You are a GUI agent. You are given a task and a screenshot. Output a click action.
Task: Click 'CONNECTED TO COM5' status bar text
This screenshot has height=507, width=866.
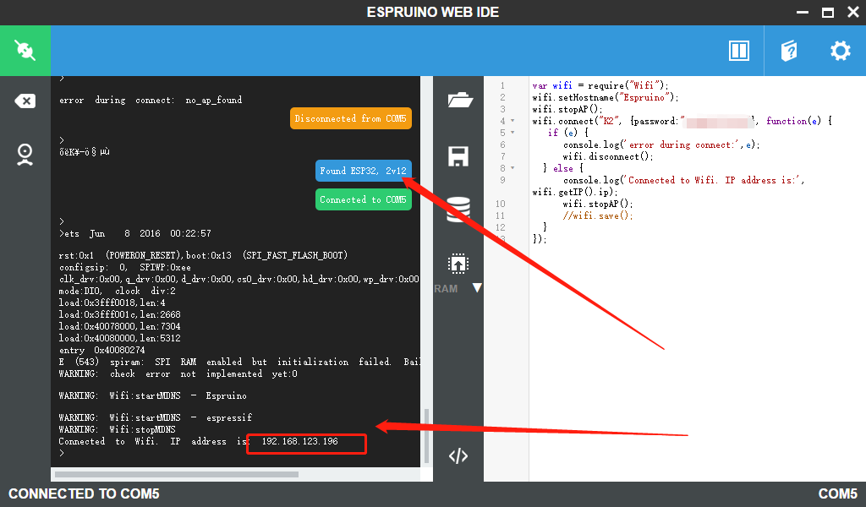[84, 493]
